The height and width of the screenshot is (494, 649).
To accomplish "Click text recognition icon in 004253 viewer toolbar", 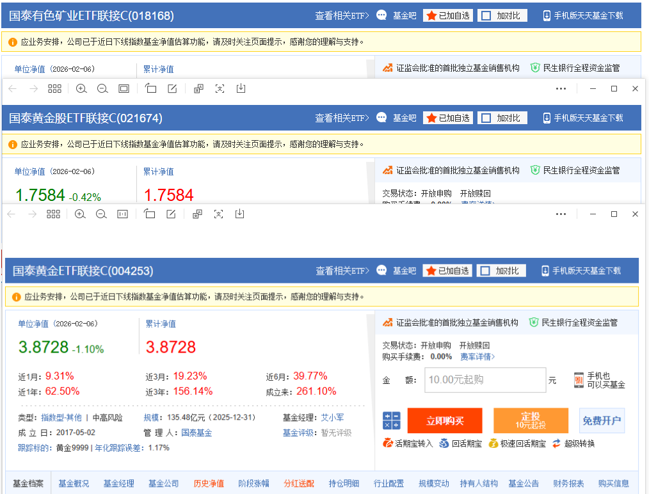I will point(218,214).
